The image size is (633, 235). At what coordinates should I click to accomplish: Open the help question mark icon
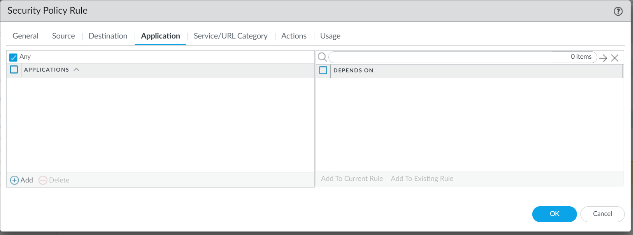coord(618,11)
